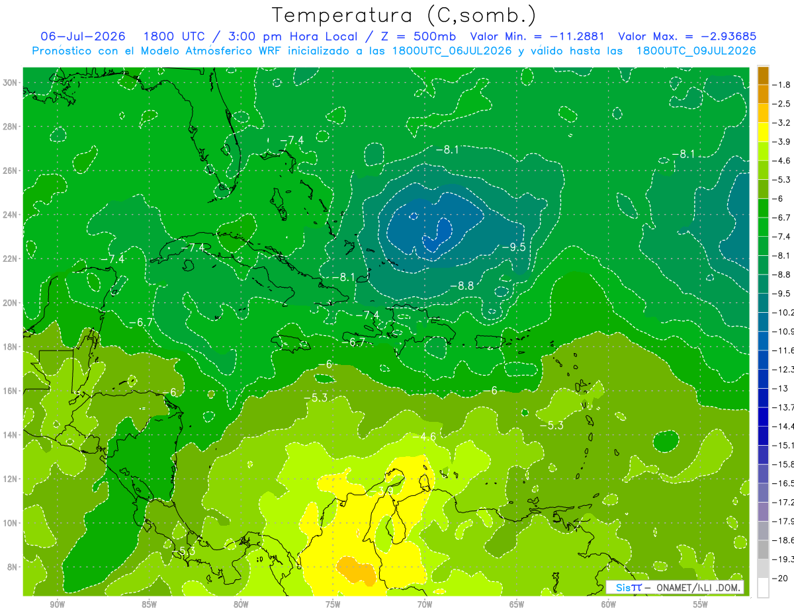794x613 pixels.
Task: Pick the colorbar swatch between -2.5 and -3.2
Action: pyautogui.click(x=763, y=113)
